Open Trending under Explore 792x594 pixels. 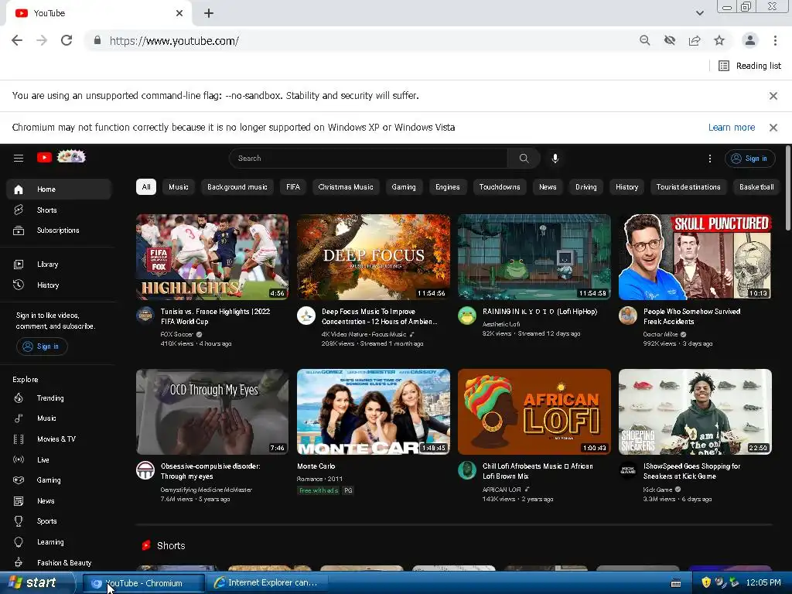[x=59, y=398]
